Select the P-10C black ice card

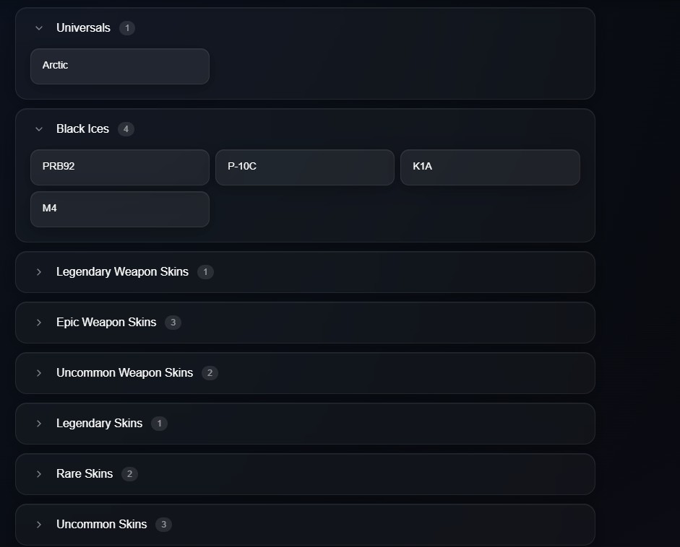(305, 167)
